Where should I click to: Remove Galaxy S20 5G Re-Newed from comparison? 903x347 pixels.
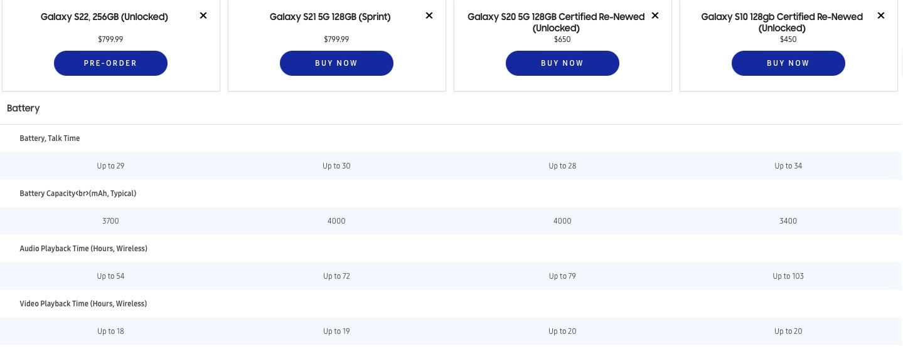point(655,16)
